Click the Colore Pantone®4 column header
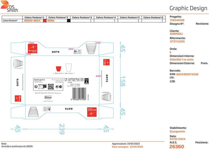 click(x=106, y=17)
